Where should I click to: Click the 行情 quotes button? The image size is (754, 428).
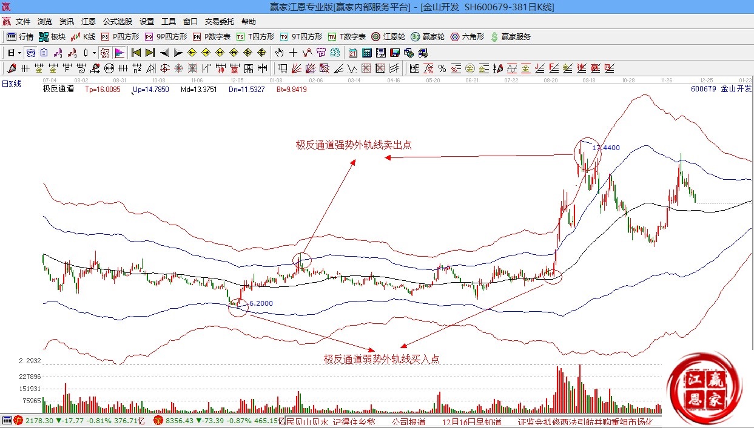(20, 37)
